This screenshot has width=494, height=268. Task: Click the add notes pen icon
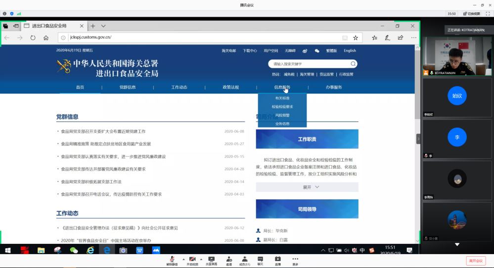[x=388, y=38]
